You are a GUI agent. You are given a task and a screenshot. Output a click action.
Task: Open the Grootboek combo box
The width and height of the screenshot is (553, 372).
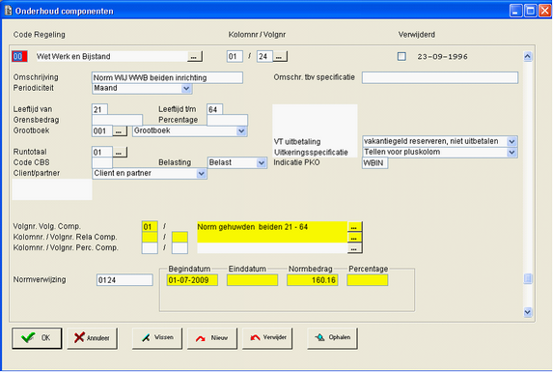[x=190, y=131]
